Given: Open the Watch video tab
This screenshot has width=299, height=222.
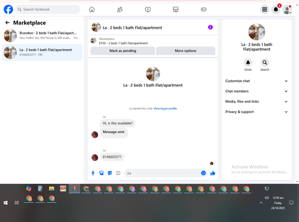Looking at the screenshot, I should click(148, 10).
